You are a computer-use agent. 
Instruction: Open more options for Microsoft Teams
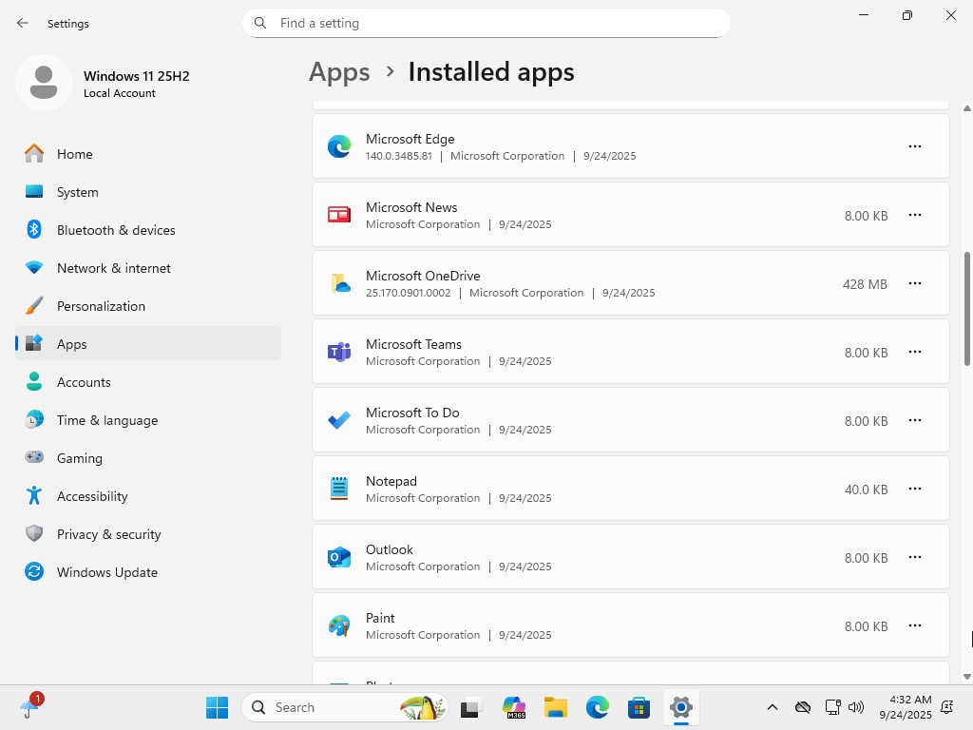click(915, 352)
